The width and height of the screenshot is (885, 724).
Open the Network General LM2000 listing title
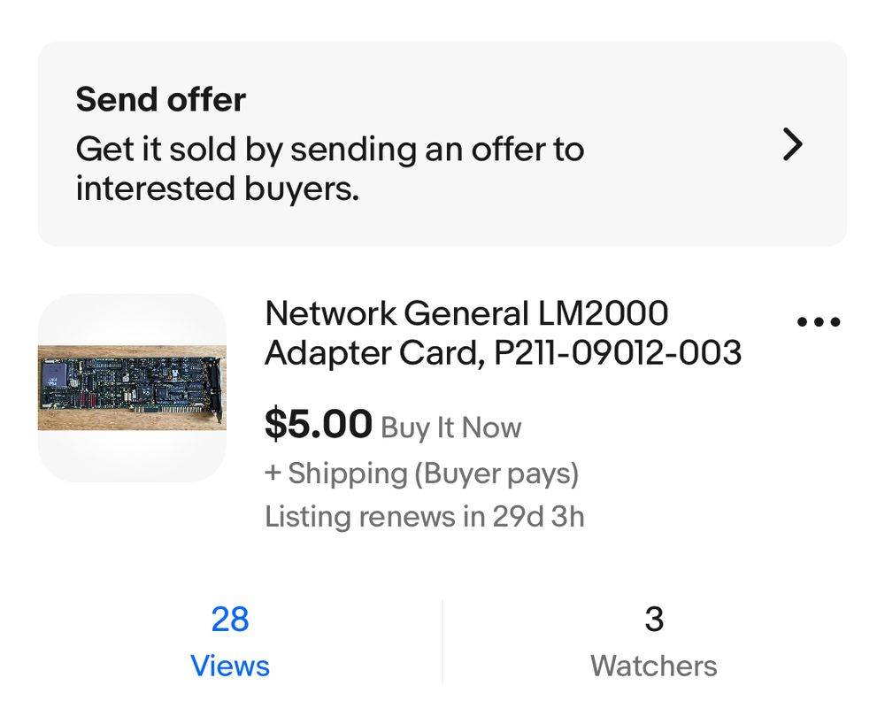click(466, 313)
